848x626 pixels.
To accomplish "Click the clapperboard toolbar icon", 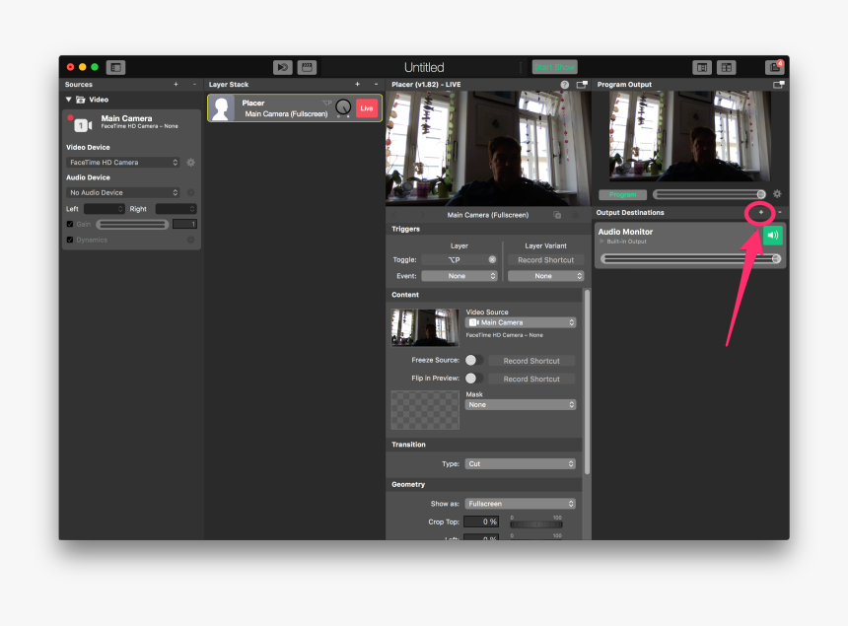I will 307,68.
